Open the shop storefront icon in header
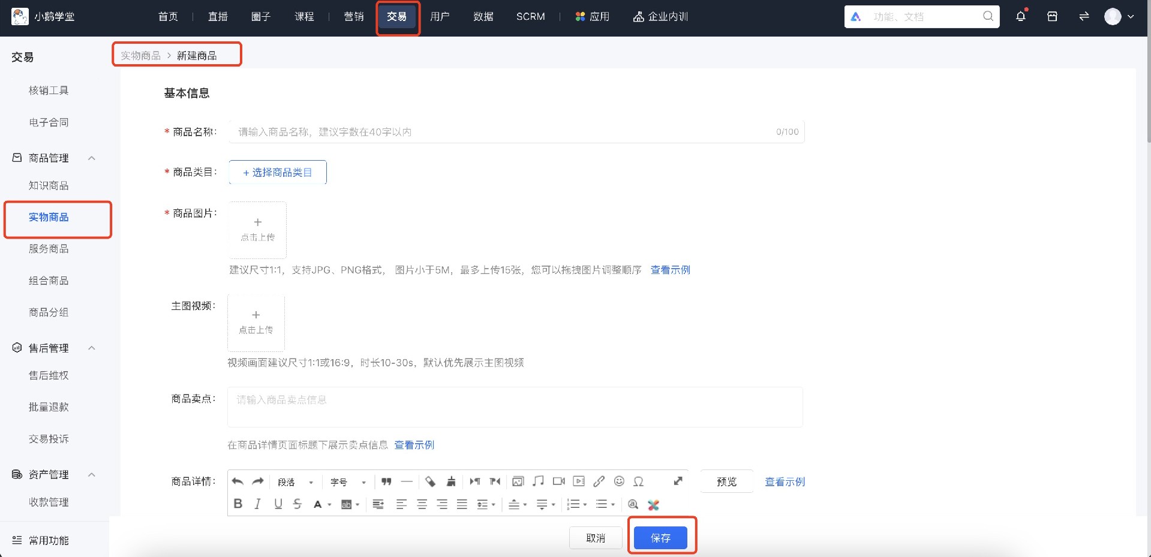The height and width of the screenshot is (557, 1151). tap(1052, 16)
